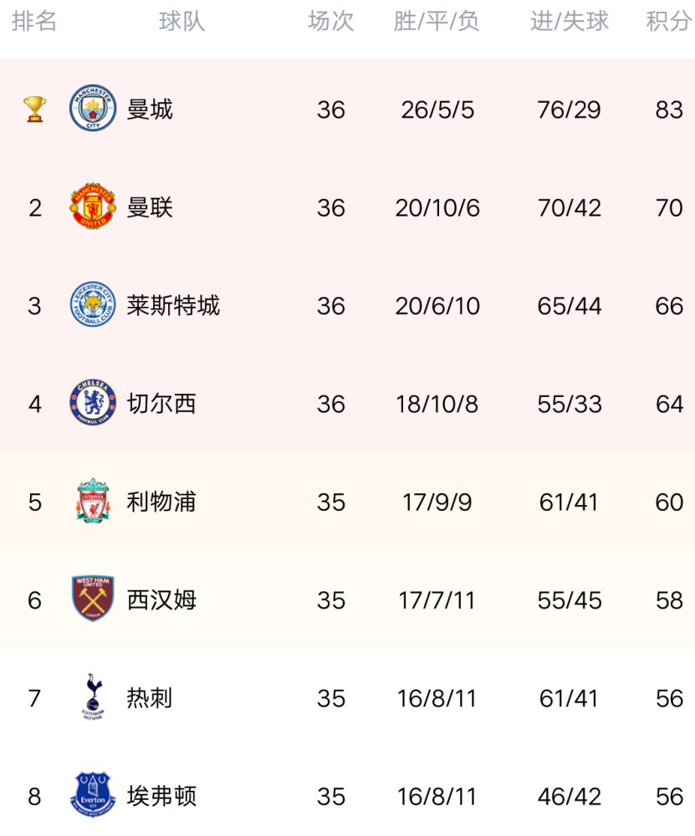Click the 胜/平/负 column header
Viewport: 695px width, 836px height.
click(x=437, y=22)
